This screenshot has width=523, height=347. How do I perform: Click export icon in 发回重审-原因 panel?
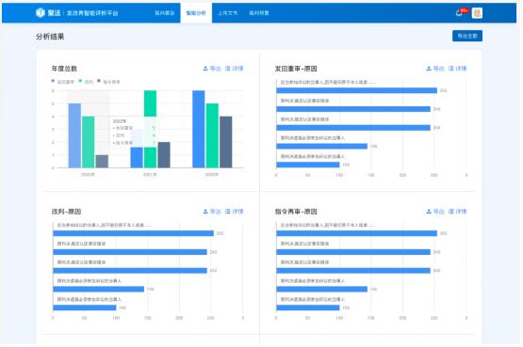pyautogui.click(x=429, y=69)
